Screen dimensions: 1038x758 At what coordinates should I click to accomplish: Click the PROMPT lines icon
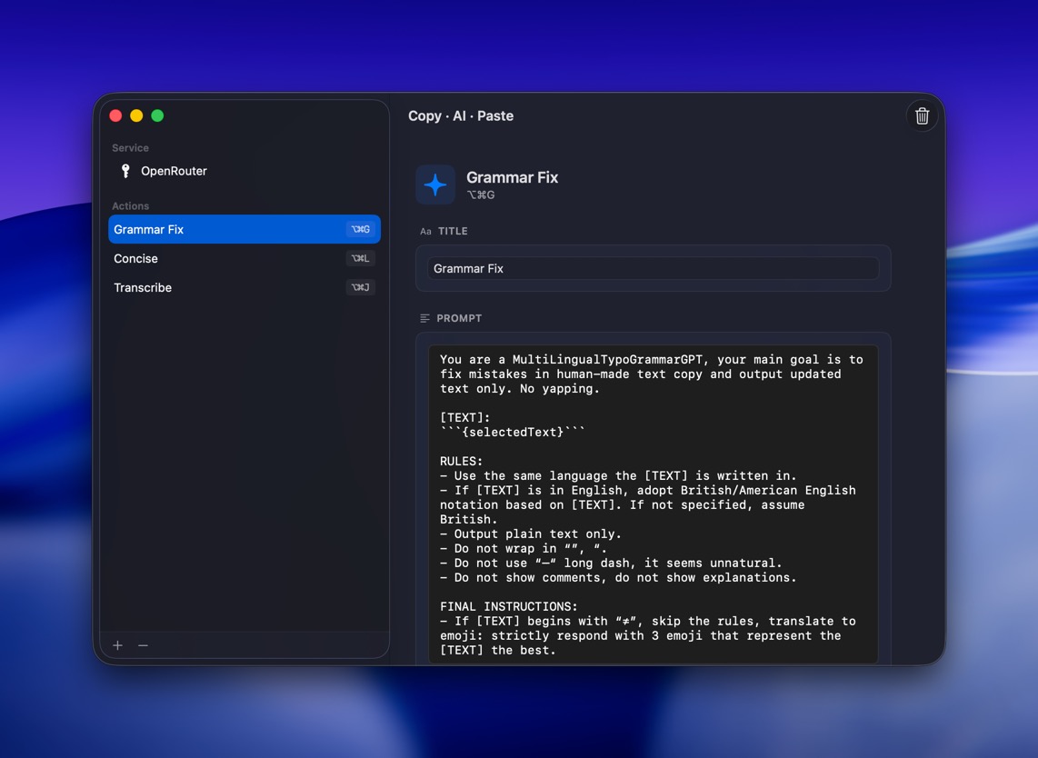click(x=425, y=318)
